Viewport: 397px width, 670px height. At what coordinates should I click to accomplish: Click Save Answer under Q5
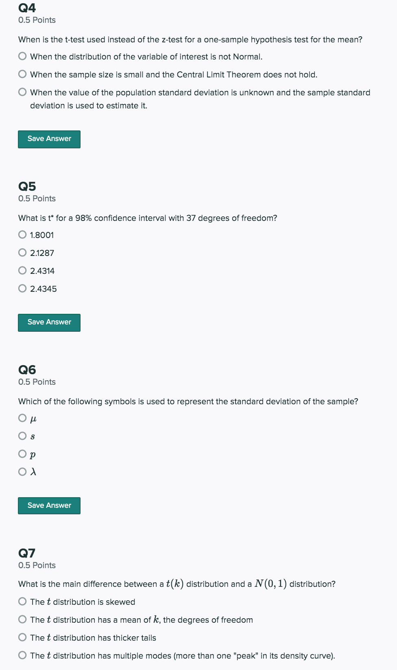49,322
